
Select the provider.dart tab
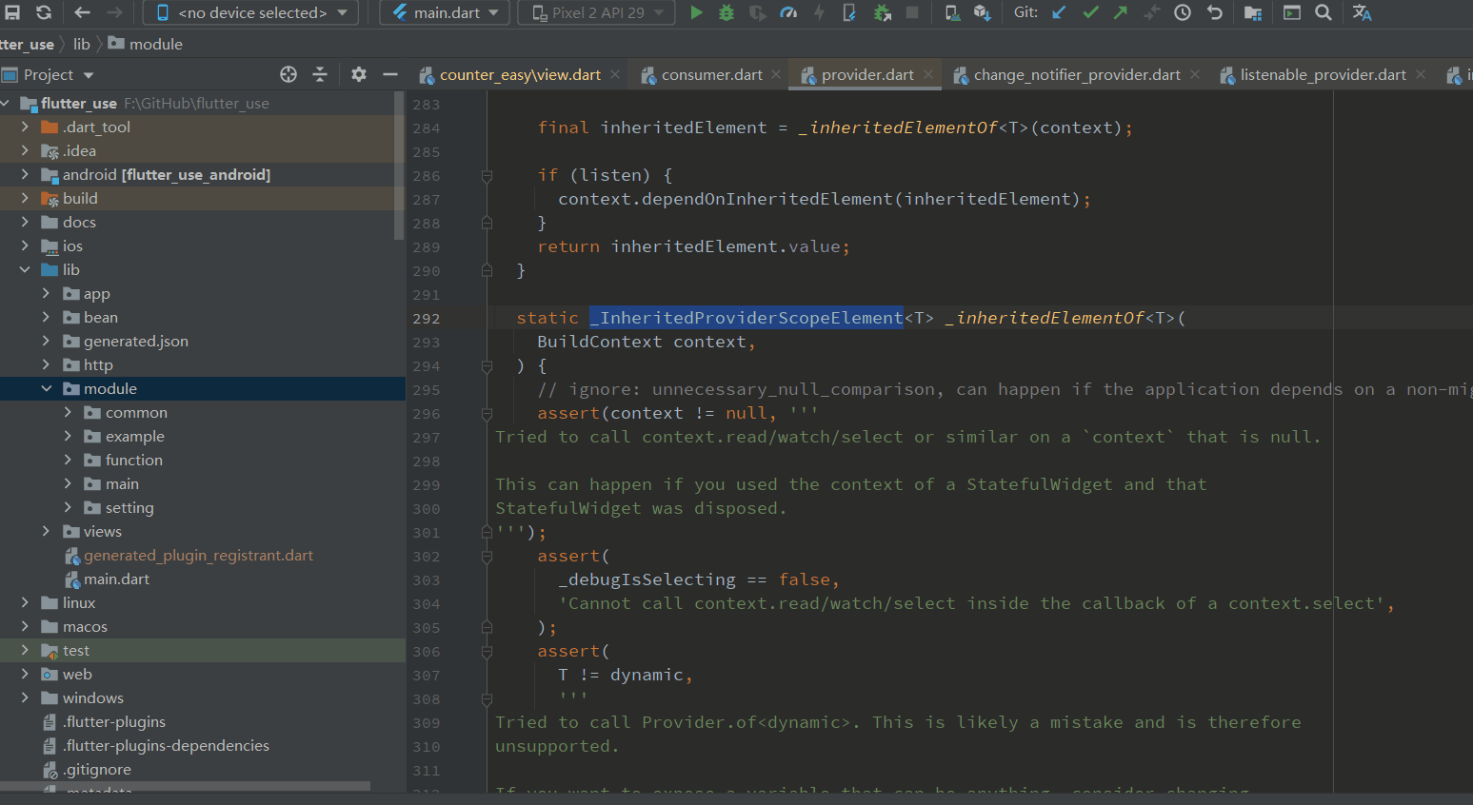click(867, 74)
